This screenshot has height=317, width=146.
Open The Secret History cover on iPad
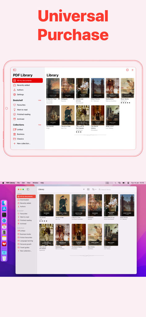[97, 115]
